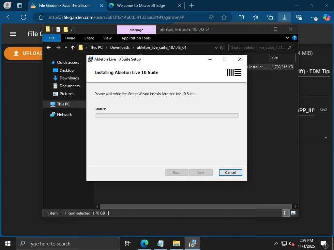334x250 pixels.
Task: Go up one folder level
Action: [x=73, y=48]
